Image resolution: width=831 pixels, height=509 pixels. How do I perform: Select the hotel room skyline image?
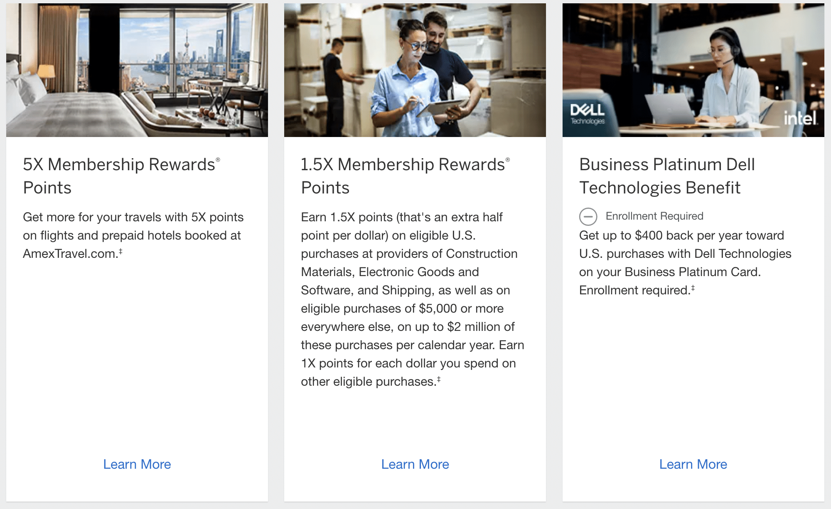tap(137, 70)
